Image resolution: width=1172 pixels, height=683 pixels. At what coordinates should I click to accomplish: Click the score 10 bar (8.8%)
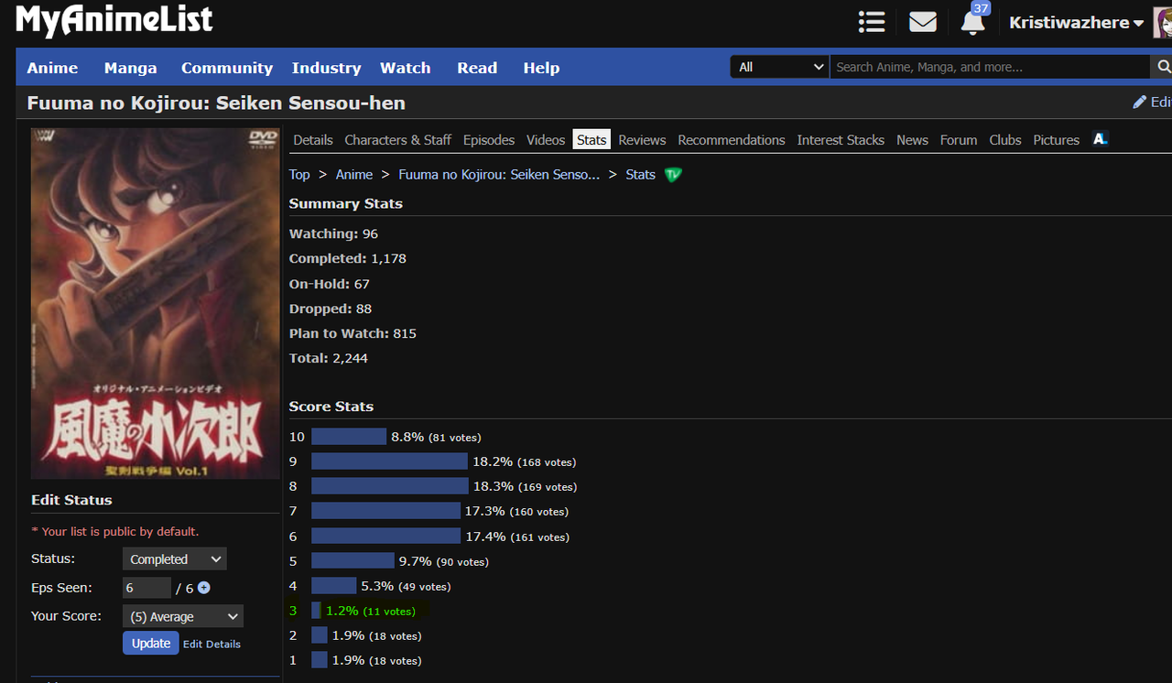(349, 437)
